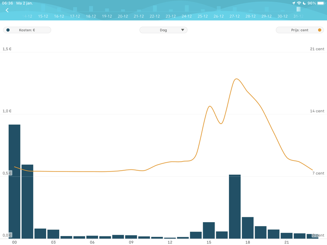The width and height of the screenshot is (327, 245).
Task: Tap the cost bar at hour 17
Action: (235, 207)
